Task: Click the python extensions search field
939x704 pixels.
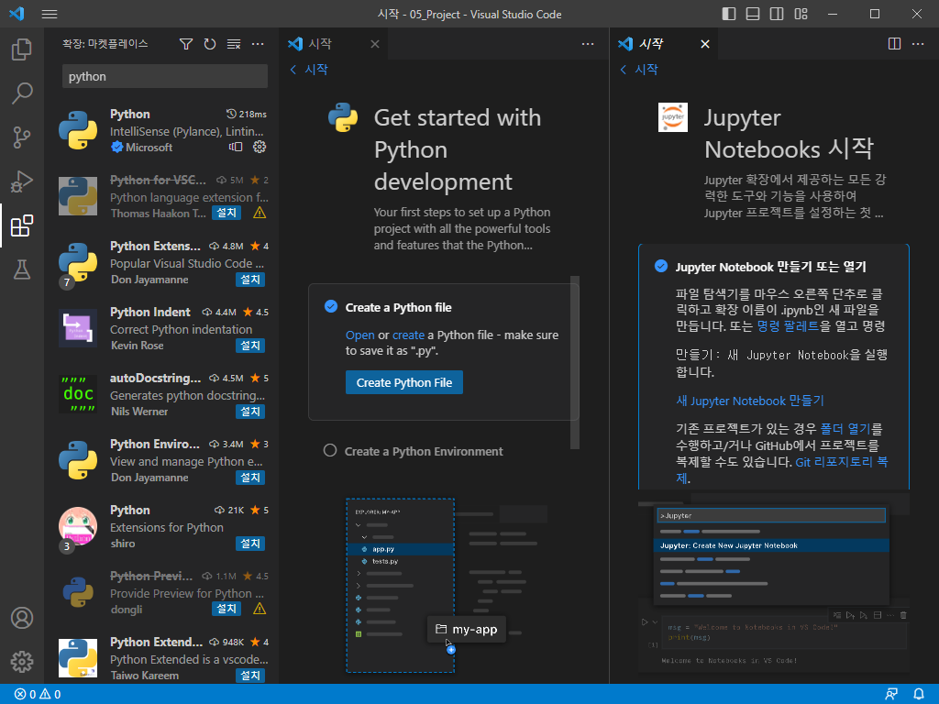Action: (165, 77)
